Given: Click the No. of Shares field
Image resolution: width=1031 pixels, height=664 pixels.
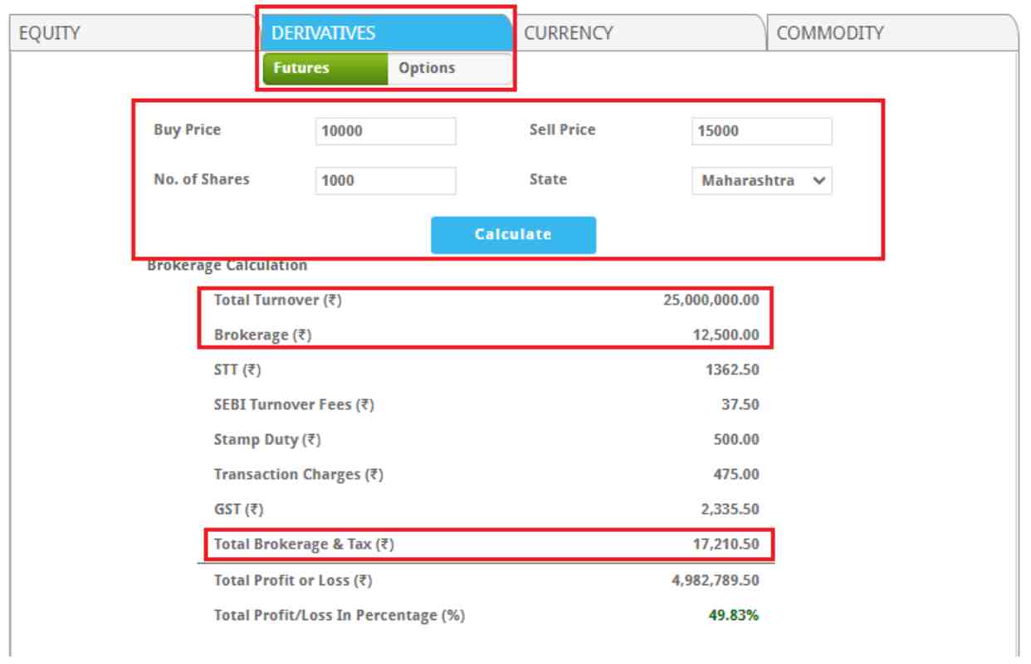Looking at the screenshot, I should (385, 180).
